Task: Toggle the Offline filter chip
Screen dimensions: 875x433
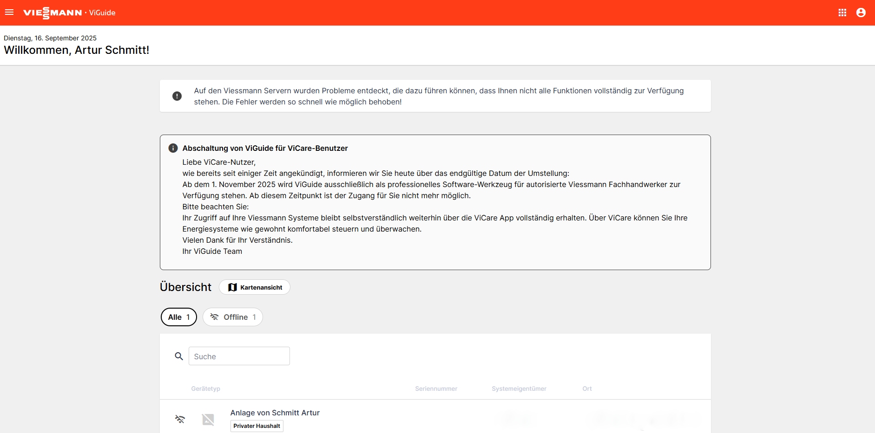Action: [233, 317]
